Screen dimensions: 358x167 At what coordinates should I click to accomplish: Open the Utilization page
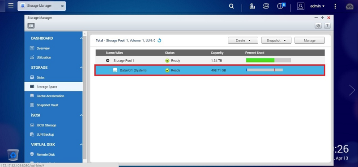tap(43, 58)
